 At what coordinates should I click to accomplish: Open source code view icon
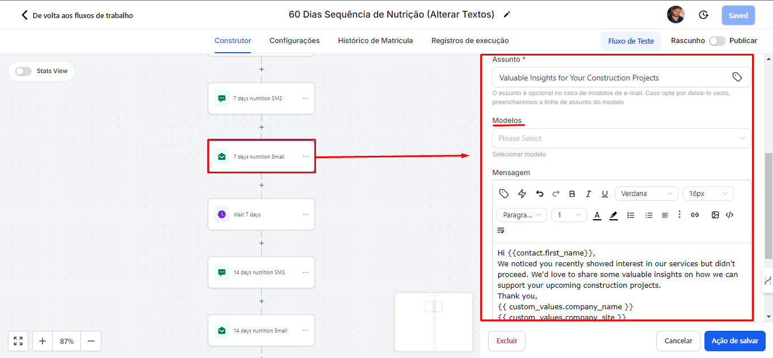pos(730,215)
